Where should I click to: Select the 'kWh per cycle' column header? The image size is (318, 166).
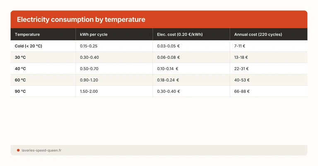point(94,35)
